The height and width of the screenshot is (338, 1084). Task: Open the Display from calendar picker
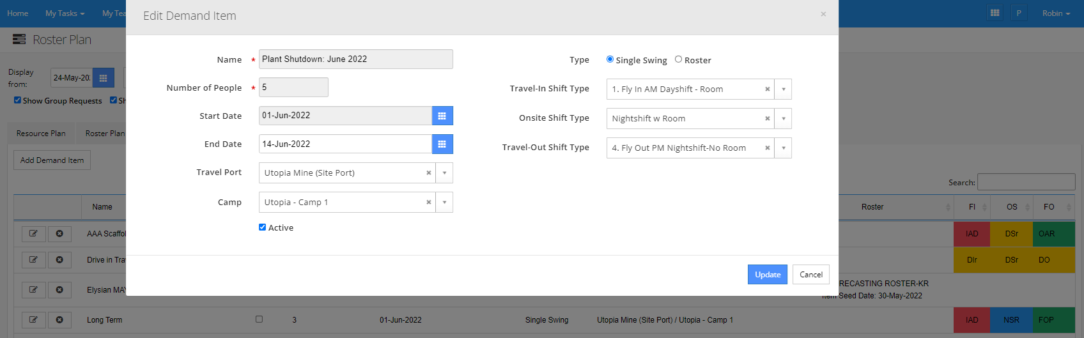coord(103,78)
